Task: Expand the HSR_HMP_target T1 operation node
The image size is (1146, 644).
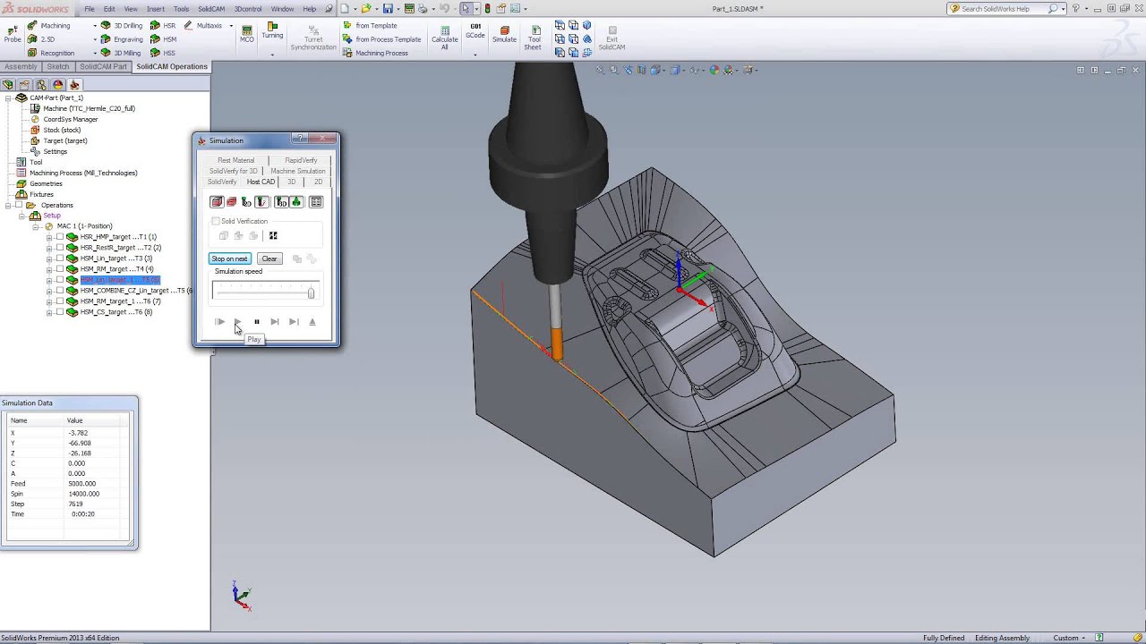Action: point(49,237)
